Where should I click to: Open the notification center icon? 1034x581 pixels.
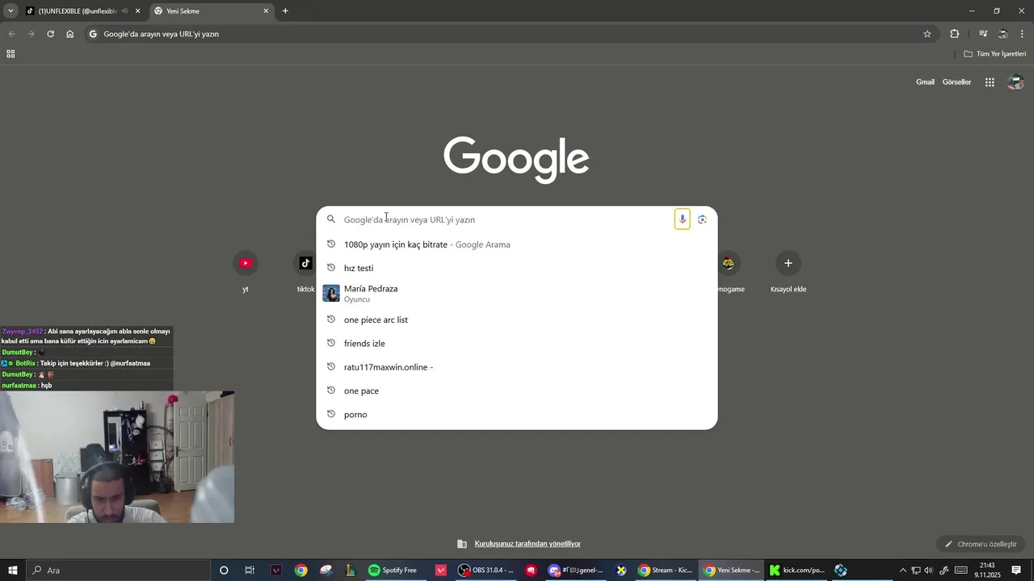[1016, 571]
